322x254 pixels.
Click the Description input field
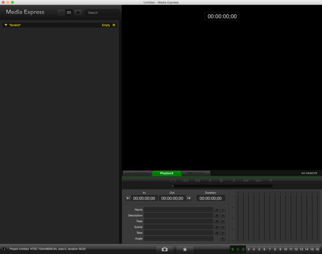click(178, 215)
